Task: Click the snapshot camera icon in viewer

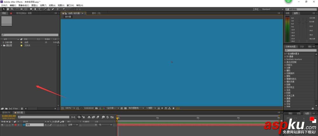Action: tap(96, 108)
